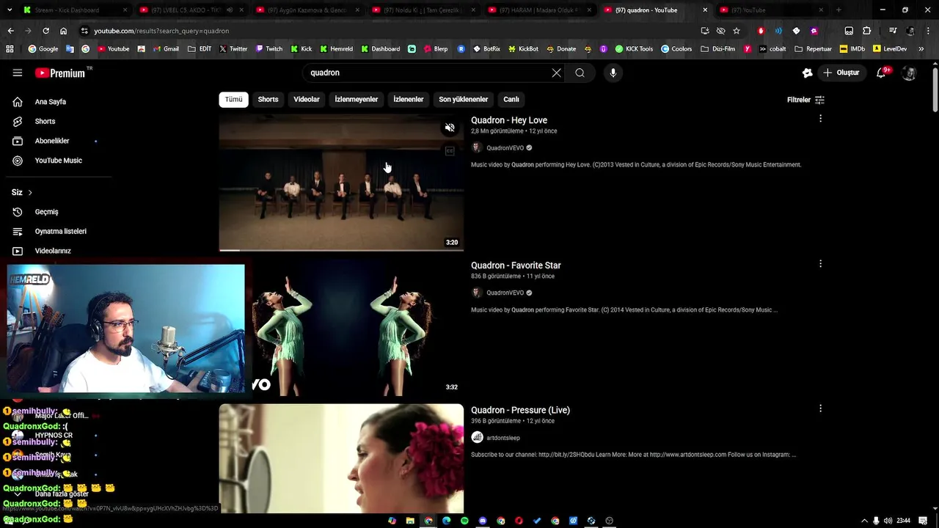Switch to HARAM | Madara Olduk tab

pos(539,10)
